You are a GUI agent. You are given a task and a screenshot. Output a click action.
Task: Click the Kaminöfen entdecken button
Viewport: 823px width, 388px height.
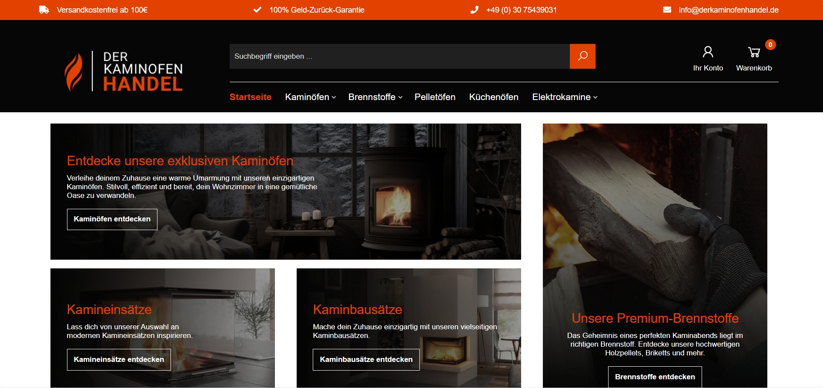(x=112, y=219)
